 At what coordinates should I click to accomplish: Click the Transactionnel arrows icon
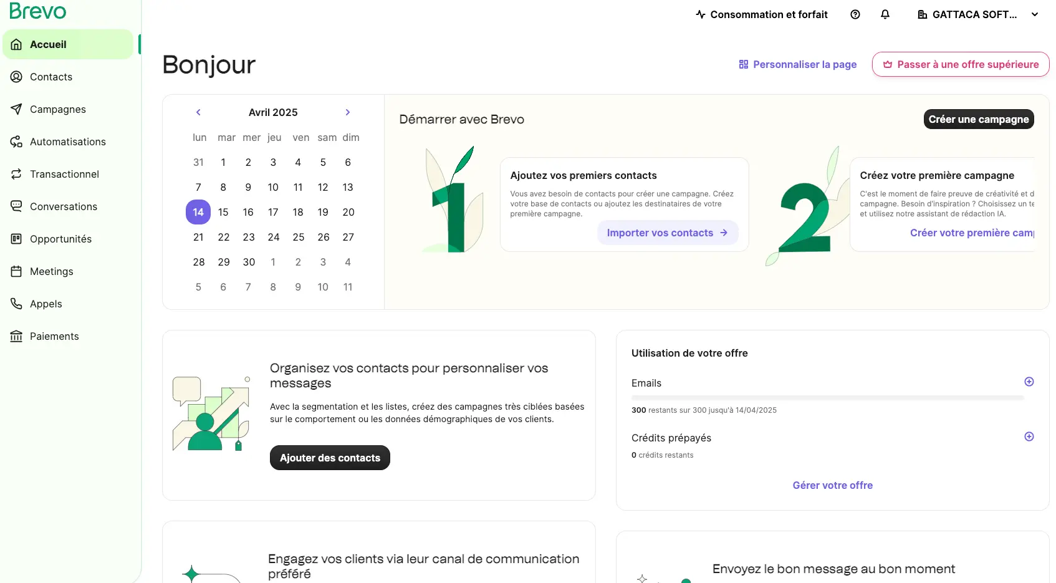17,174
